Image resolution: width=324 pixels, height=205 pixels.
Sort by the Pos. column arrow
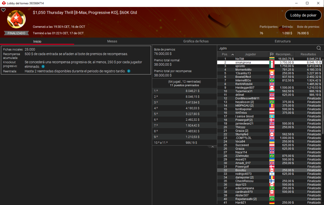pos(233,54)
